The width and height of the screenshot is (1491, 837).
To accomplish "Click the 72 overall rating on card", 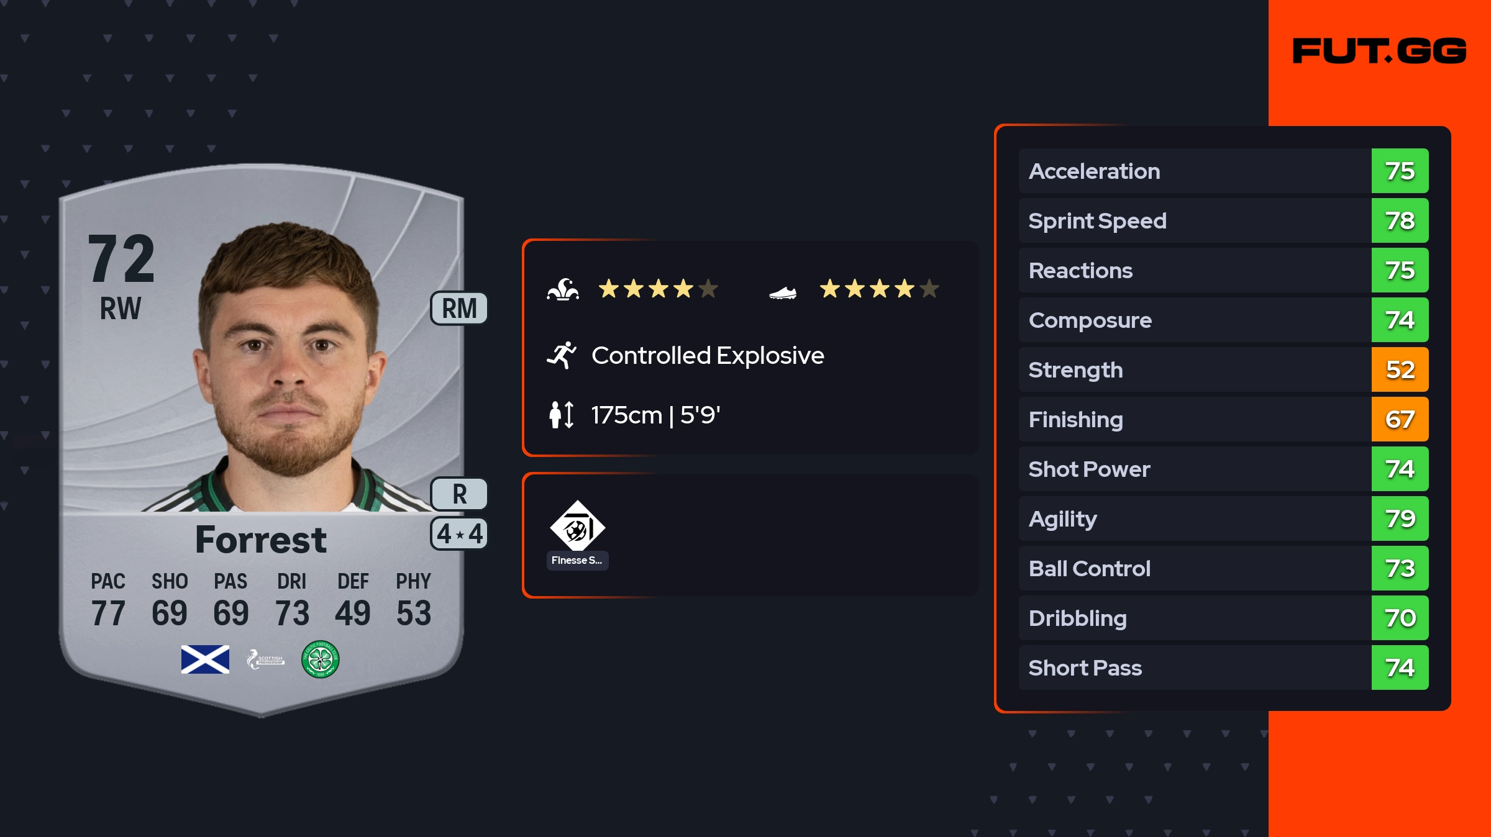I will (x=121, y=258).
